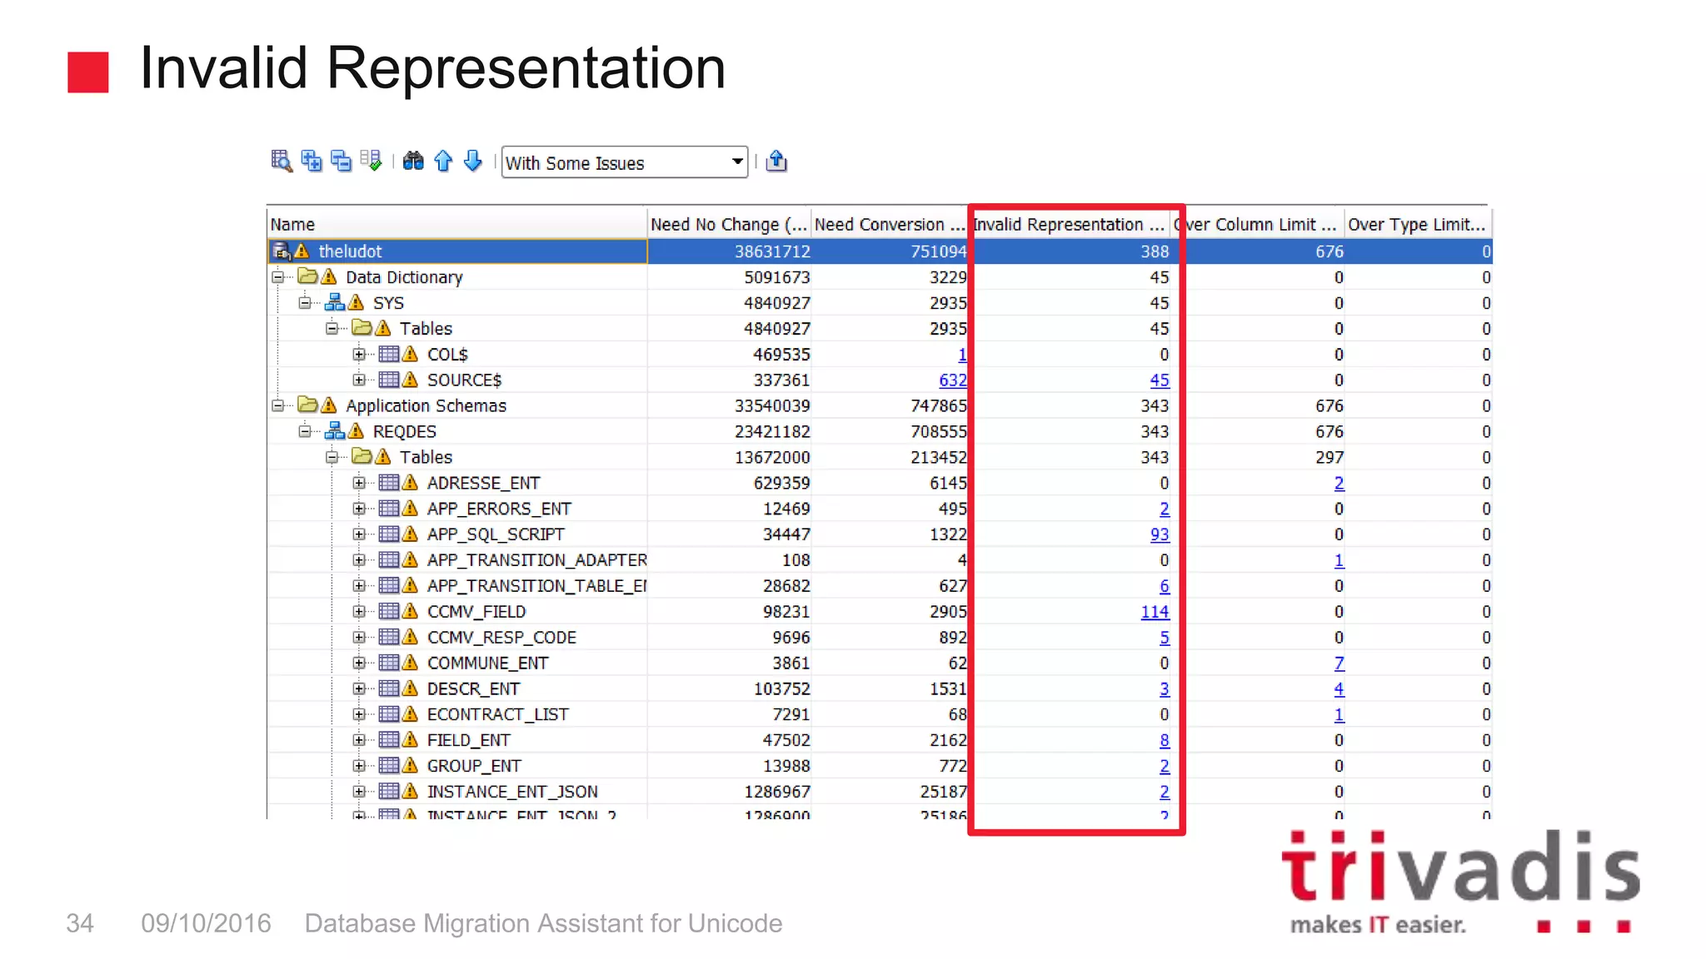Collapse the Data Dictionary node
Image resolution: width=1706 pixels, height=959 pixels.
click(277, 276)
